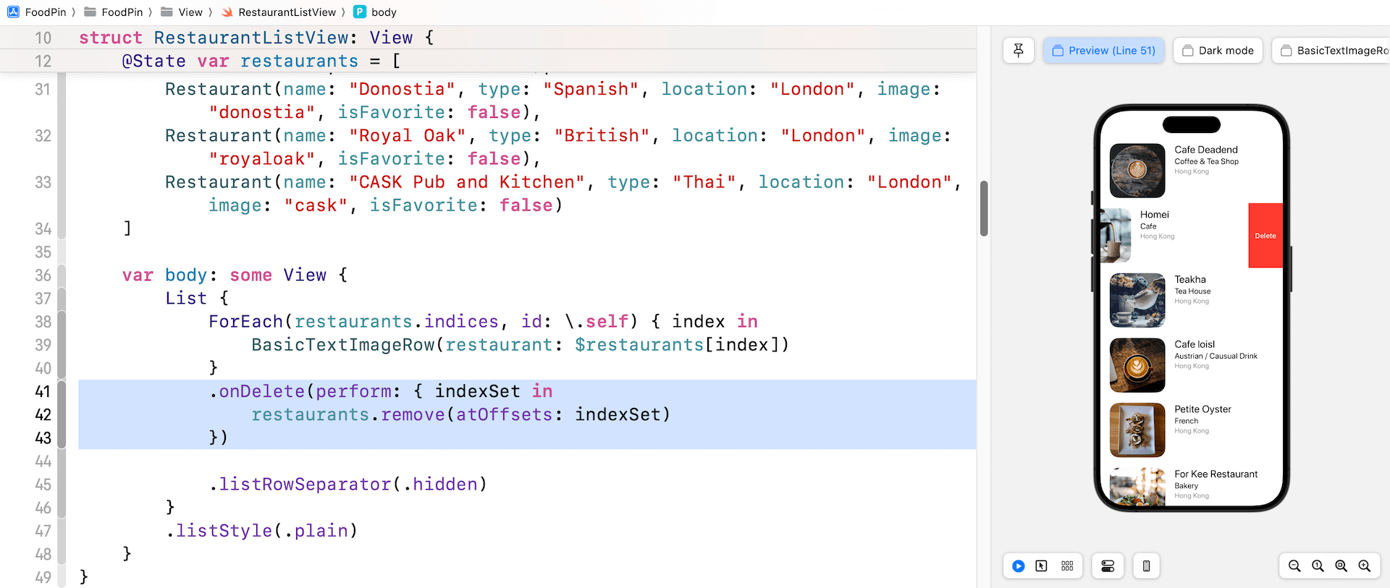The height and width of the screenshot is (588, 1390).
Task: Open the body property breadcrumb menu
Action: tap(375, 12)
